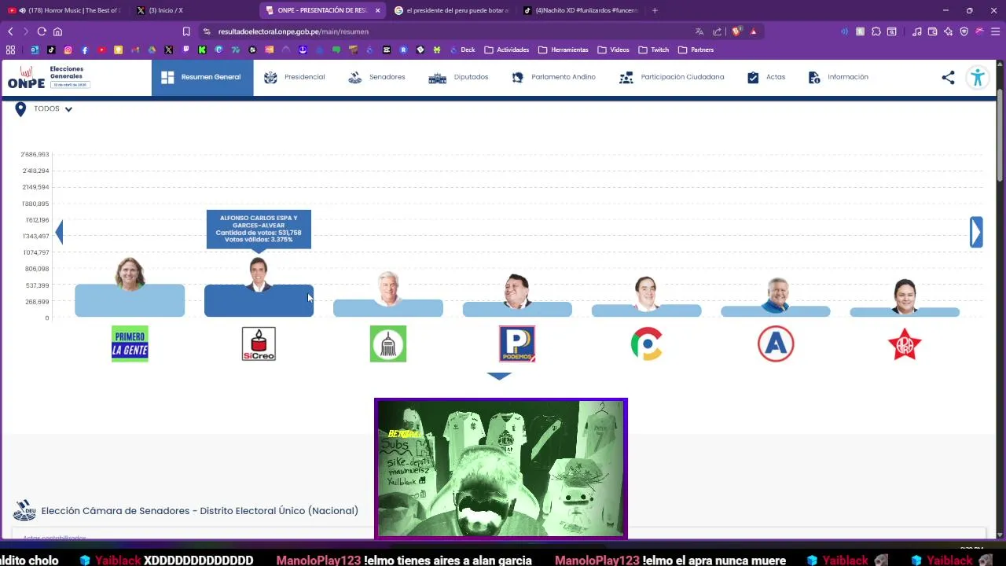This screenshot has height=566, width=1006.
Task: Switch to el presidente del peru Google tab
Action: (452, 10)
